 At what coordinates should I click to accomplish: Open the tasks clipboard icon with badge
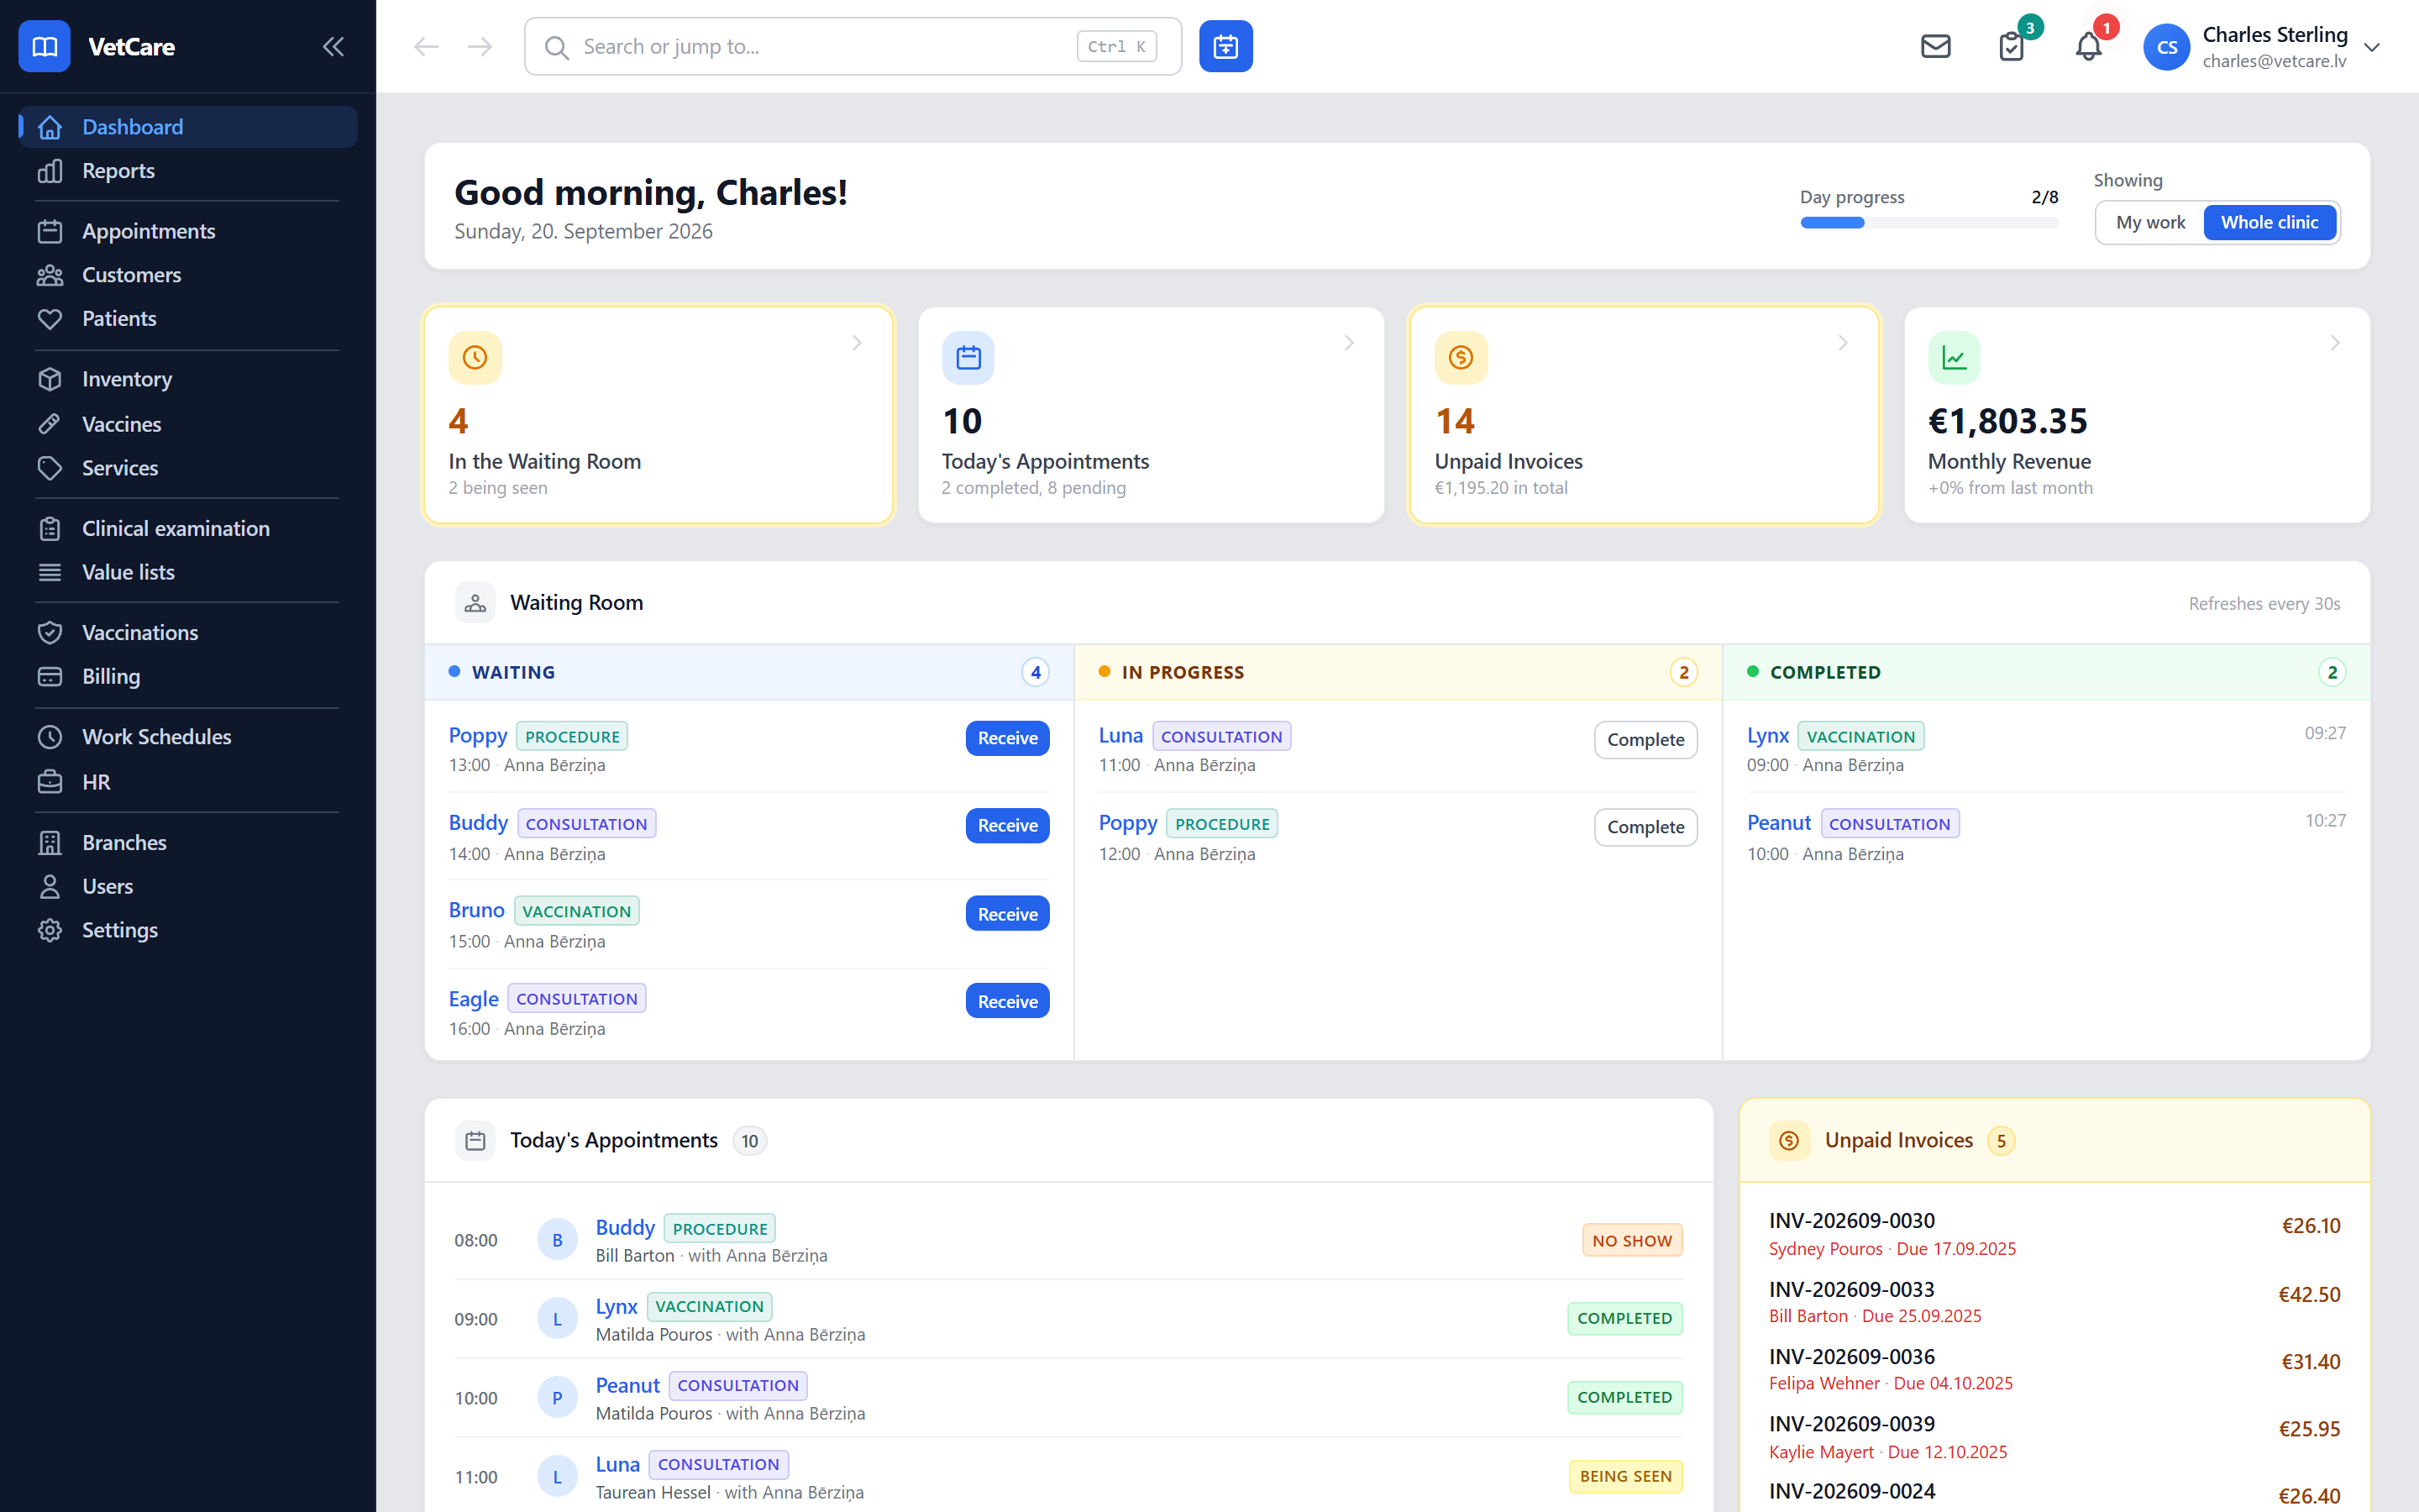pyautogui.click(x=2011, y=46)
